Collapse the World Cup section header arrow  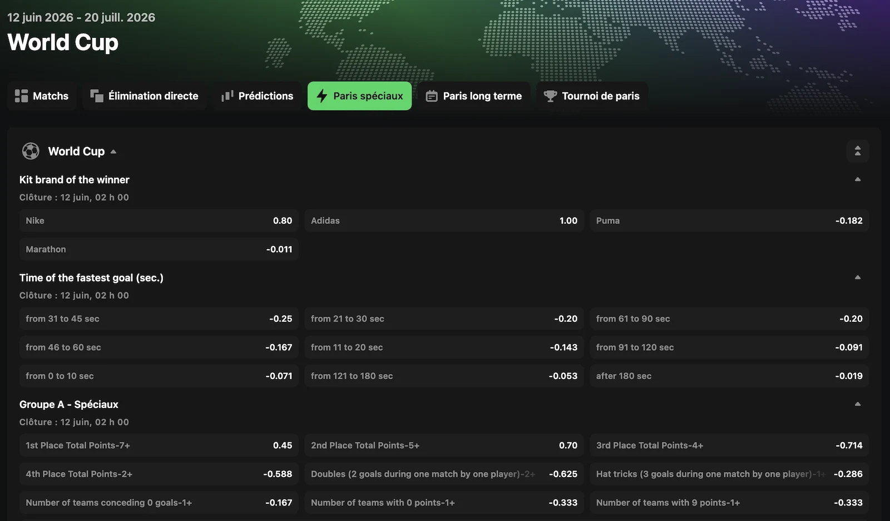click(113, 151)
